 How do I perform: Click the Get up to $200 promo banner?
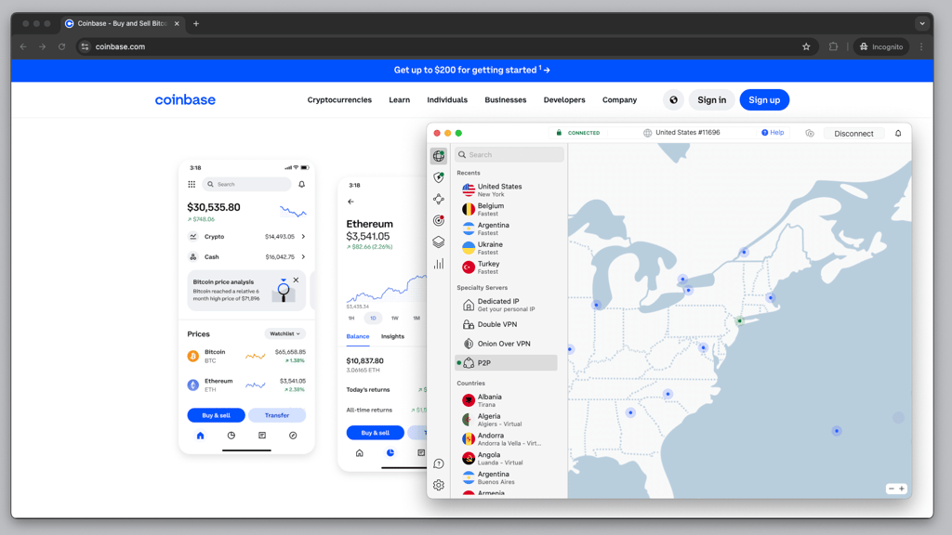click(471, 71)
